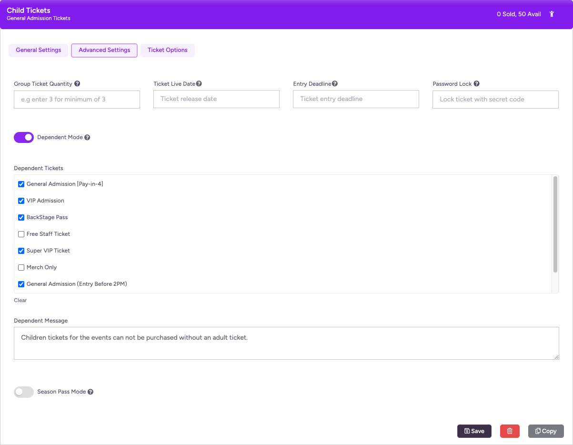Check the Merch Only checkbox

pyautogui.click(x=21, y=267)
